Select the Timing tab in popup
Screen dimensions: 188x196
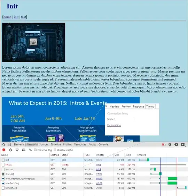tap(150, 106)
